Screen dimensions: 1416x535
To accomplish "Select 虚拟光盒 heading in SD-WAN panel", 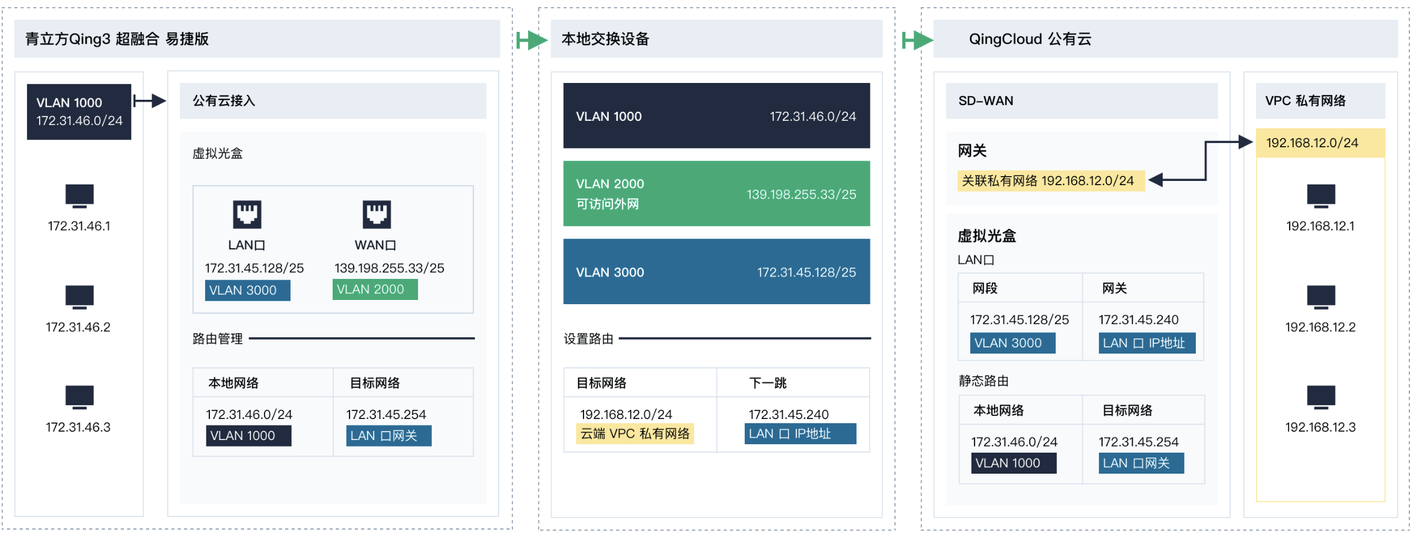I will (987, 236).
